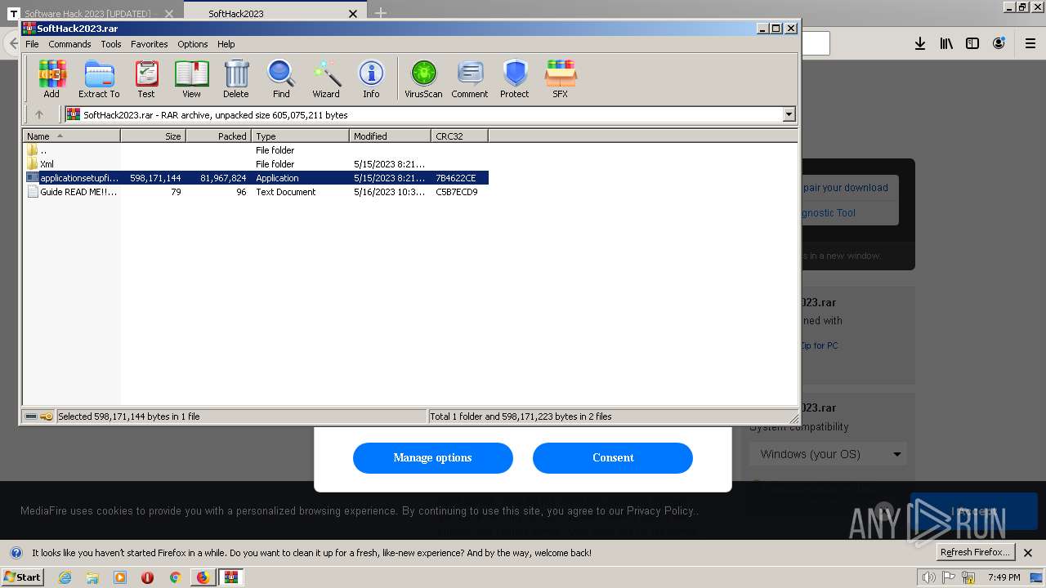
Task: Open a new Firefox tab
Action: [381, 13]
